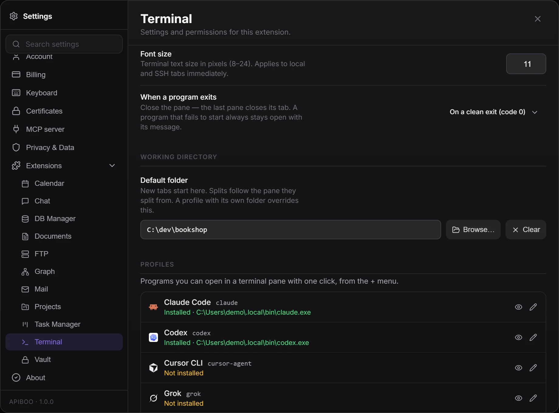Click the Keyboard icon in sidebar
Image resolution: width=559 pixels, height=413 pixels.
click(x=16, y=93)
